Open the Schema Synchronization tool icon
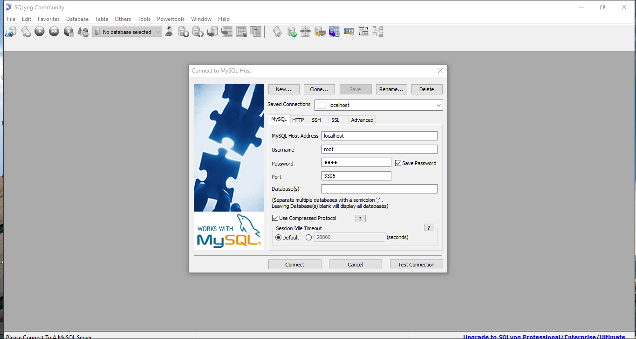 pos(306,32)
